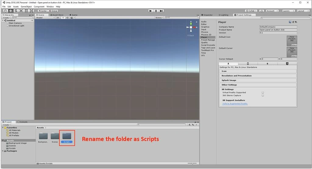Screen dimensions: 312x169
Task: Toggle Center pivot mode button
Action: pos(43,11)
